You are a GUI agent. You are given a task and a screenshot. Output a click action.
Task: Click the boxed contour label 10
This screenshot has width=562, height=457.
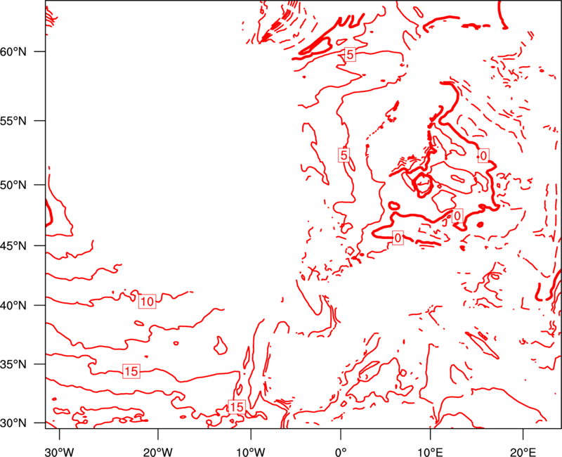click(147, 302)
